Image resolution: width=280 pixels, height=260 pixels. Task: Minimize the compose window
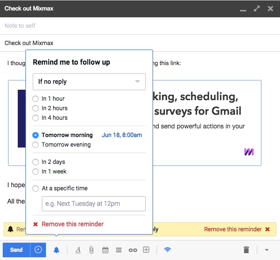pyautogui.click(x=243, y=10)
